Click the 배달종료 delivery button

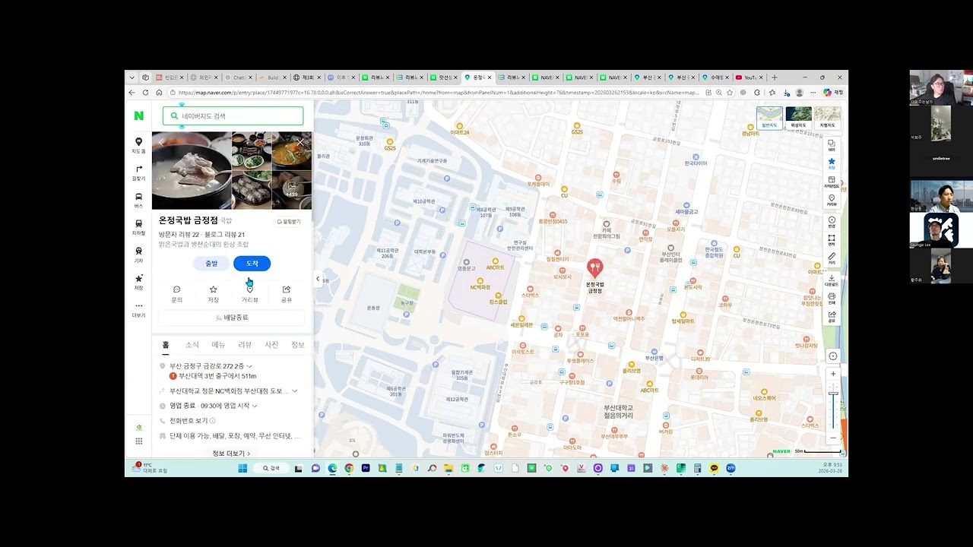232,318
